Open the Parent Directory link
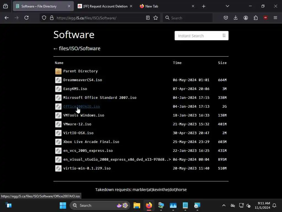 (80, 71)
